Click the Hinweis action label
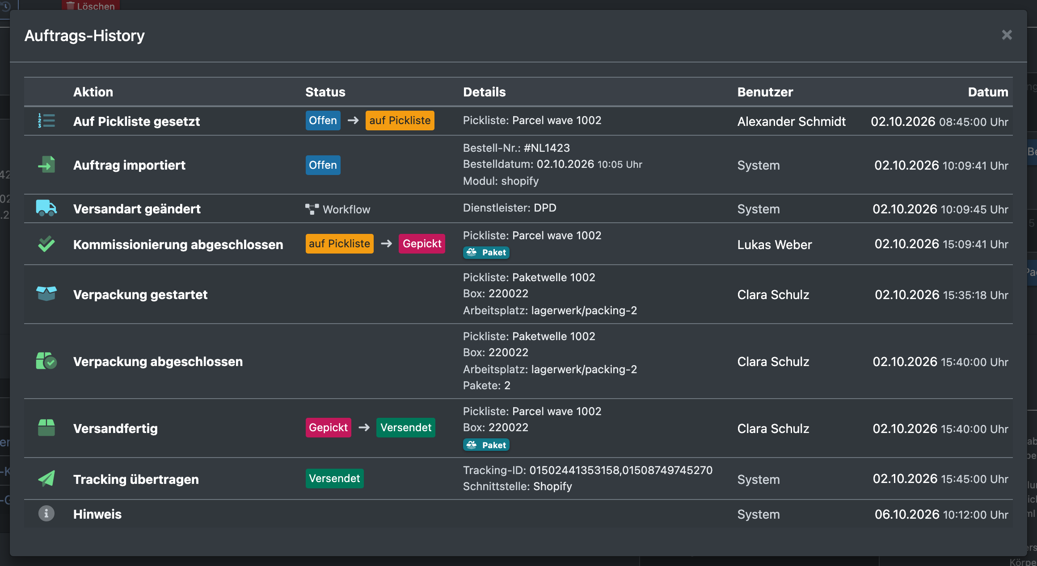This screenshot has height=566, width=1037. [97, 514]
